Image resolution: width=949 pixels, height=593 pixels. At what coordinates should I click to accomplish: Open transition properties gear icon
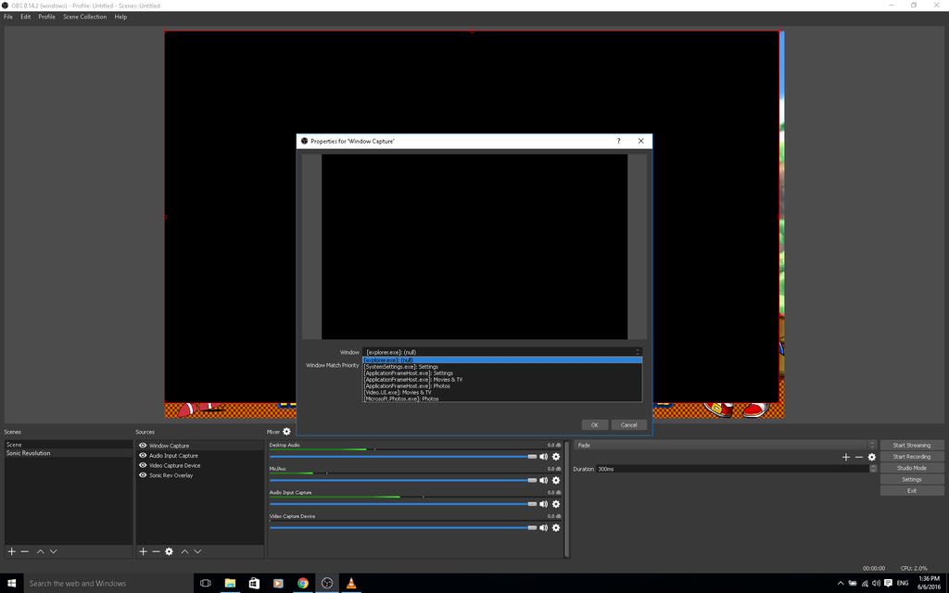tap(872, 457)
